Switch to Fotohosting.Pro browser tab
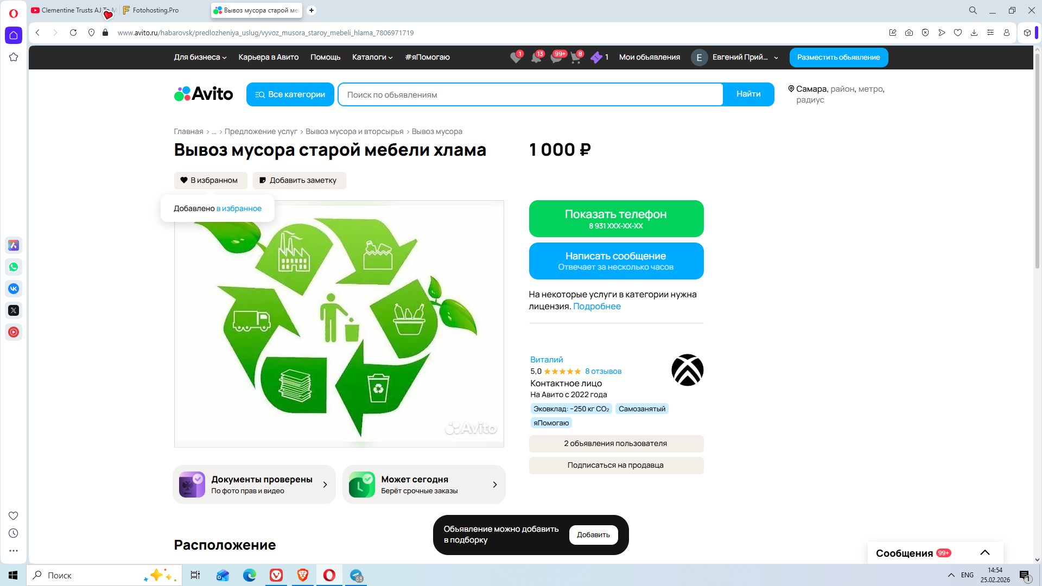 coord(155,10)
